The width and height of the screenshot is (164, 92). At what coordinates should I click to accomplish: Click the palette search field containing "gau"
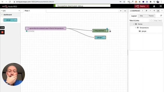pyautogui.click(x=10, y=11)
